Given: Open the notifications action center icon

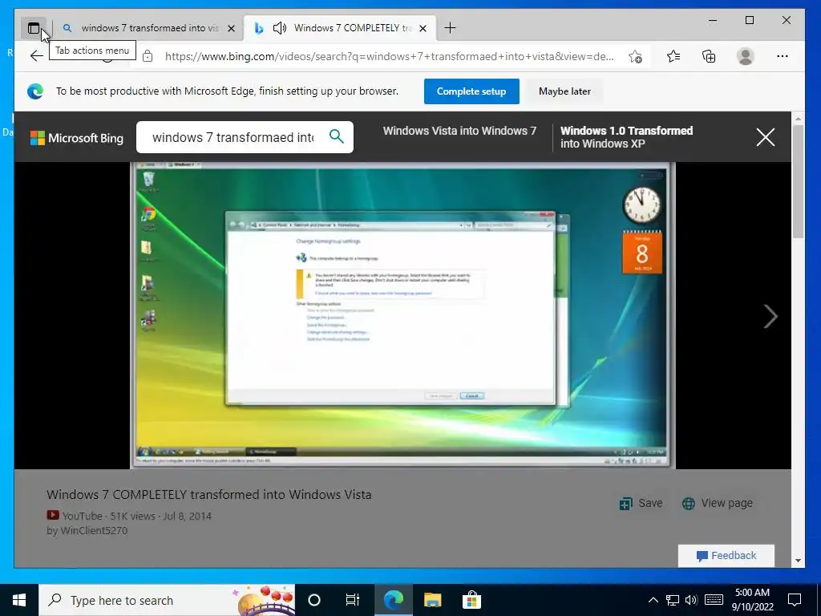Looking at the screenshot, I should tap(795, 600).
